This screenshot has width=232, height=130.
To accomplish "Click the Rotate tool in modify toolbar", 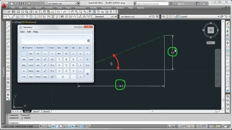I will 228,47.
